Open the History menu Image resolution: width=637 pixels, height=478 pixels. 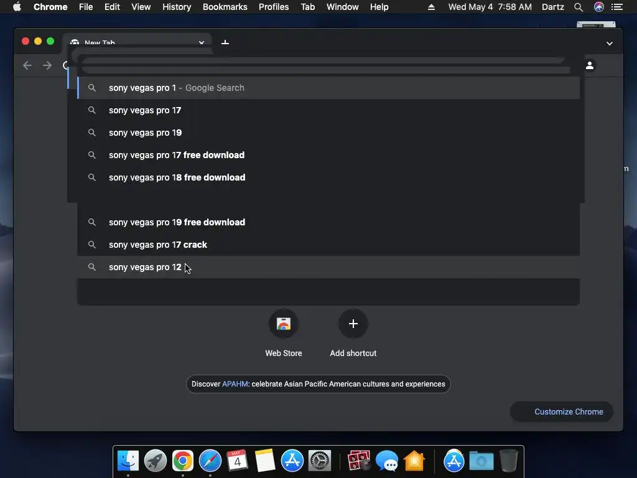coord(177,7)
